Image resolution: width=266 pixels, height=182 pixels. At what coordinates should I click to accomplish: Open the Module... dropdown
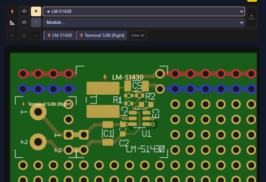pos(143,22)
